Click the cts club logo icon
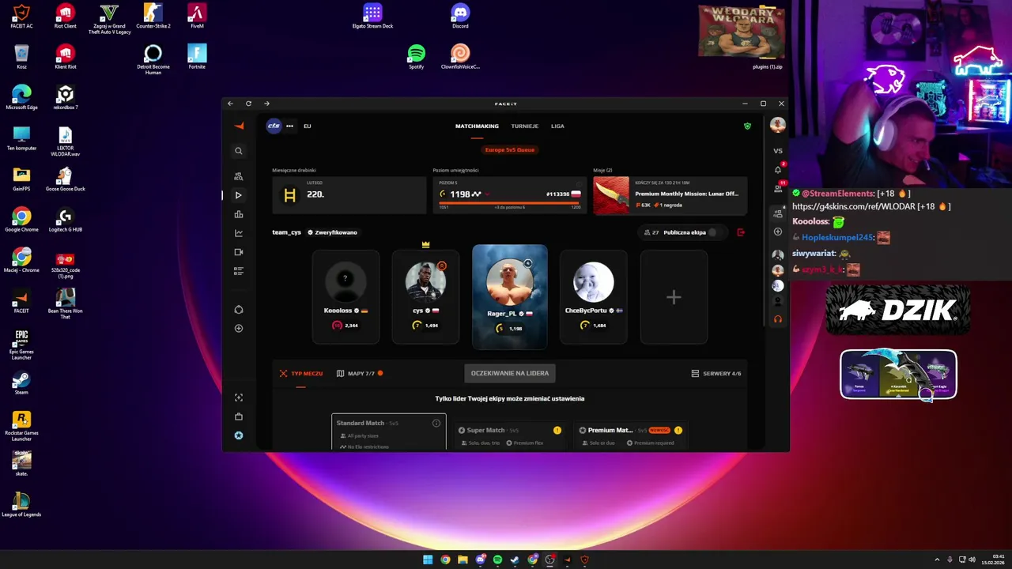Screen dimensions: 1012x569 (x=274, y=126)
